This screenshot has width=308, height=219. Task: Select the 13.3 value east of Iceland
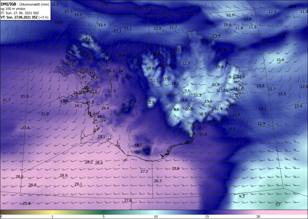coord(282,94)
